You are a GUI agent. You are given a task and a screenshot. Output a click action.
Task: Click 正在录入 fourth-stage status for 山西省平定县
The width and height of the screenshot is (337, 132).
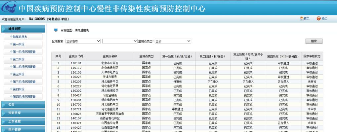click(283, 123)
